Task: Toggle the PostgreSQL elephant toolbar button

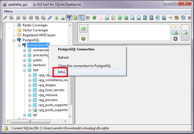Action: pyautogui.click(x=69, y=18)
